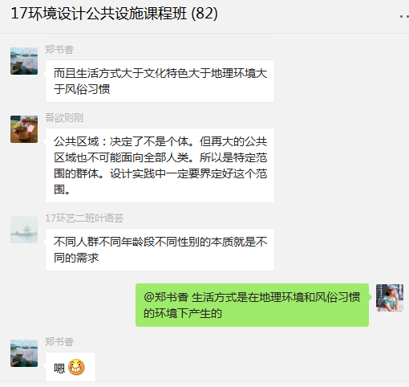Click 吾欲则刚's chicken toy avatar
Image resolution: width=409 pixels, height=387 pixels.
24,129
